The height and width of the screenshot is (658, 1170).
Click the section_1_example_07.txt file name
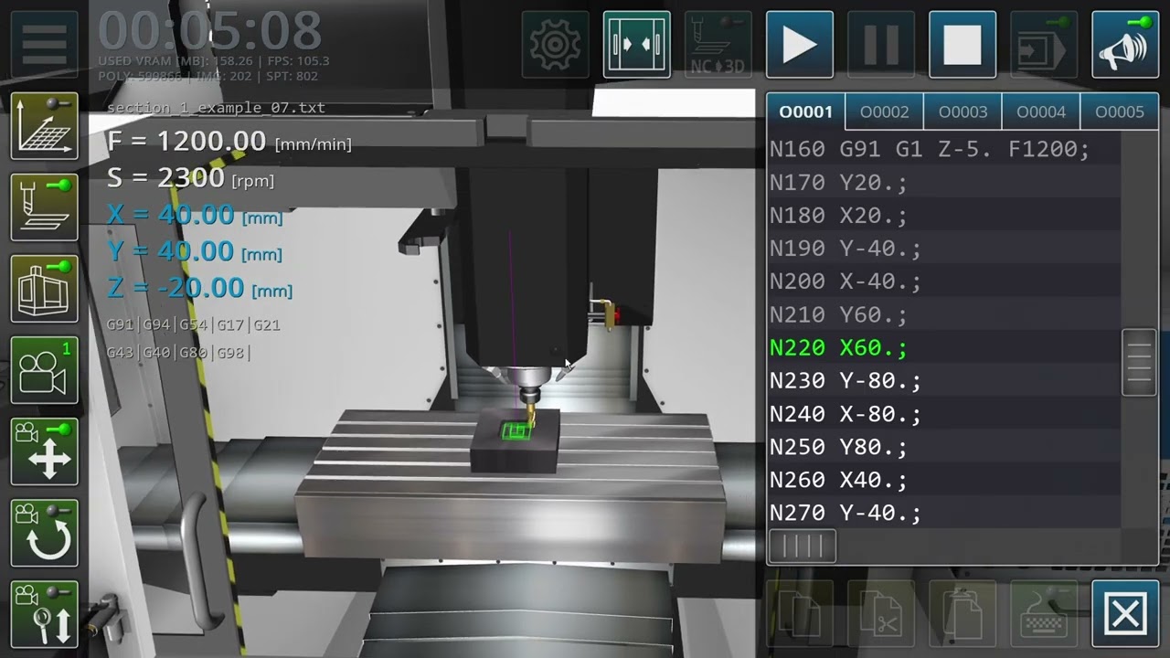click(x=216, y=108)
